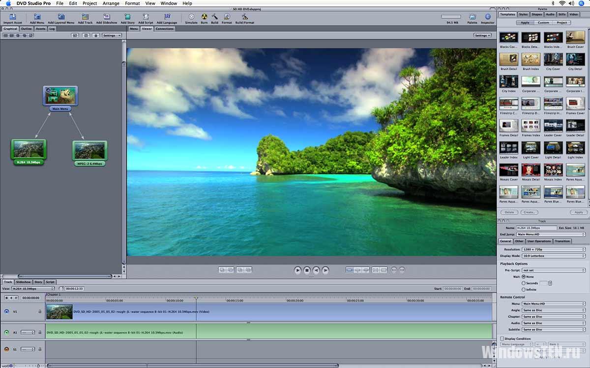Screen dimensions: 590x368
Task: Select the Infinite wait option
Action: pyautogui.click(x=524, y=289)
